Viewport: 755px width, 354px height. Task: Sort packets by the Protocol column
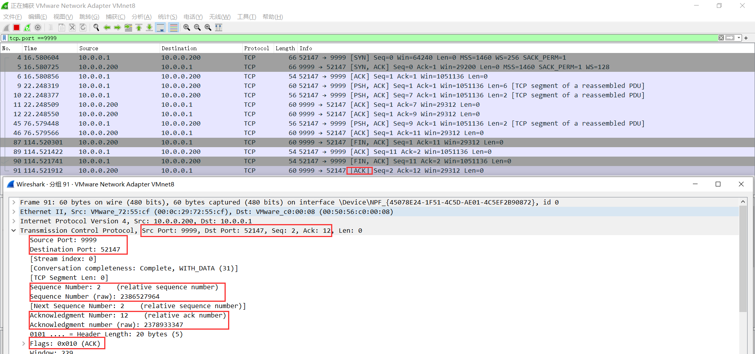[258, 48]
